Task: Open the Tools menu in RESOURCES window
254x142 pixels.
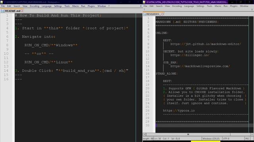Action: click(x=210, y=6)
